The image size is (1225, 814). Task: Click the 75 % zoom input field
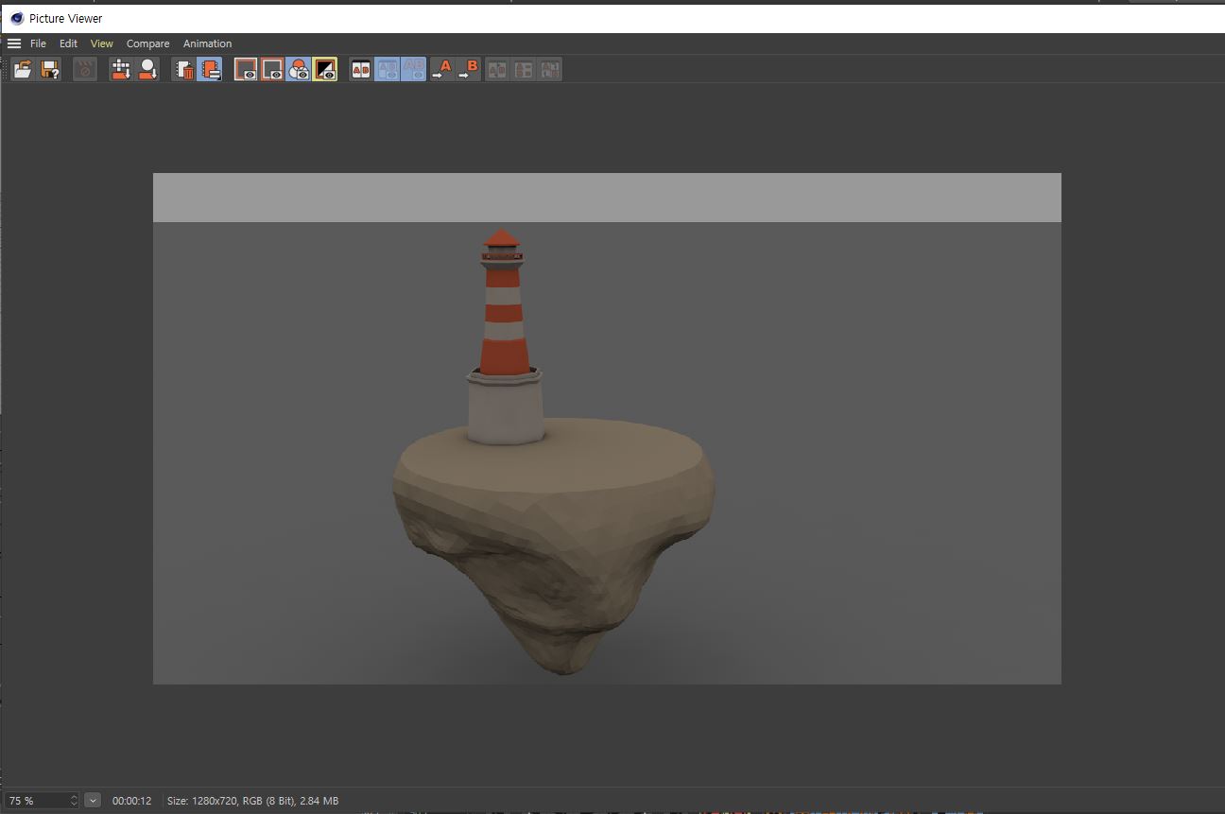tap(36, 801)
